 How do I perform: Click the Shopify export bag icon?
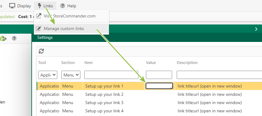[x=3, y=38]
